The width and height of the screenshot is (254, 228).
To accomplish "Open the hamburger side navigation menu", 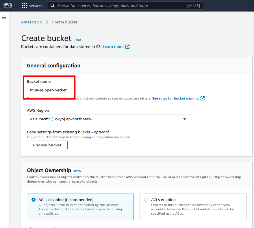I will tap(4, 17).
